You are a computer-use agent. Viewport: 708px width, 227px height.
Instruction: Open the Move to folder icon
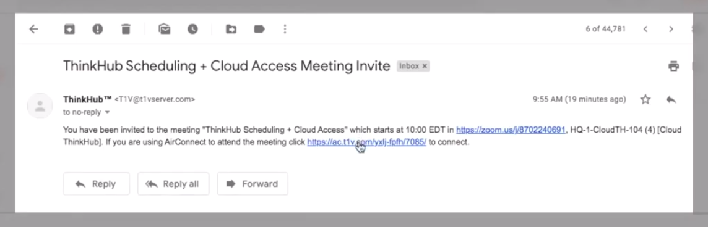231,29
